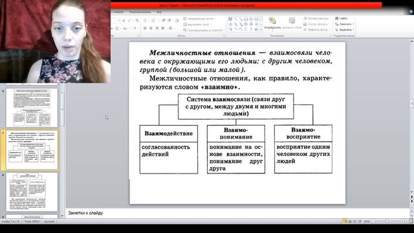
Task: Insert a text box from shapes gallery
Action: (x=230, y=19)
